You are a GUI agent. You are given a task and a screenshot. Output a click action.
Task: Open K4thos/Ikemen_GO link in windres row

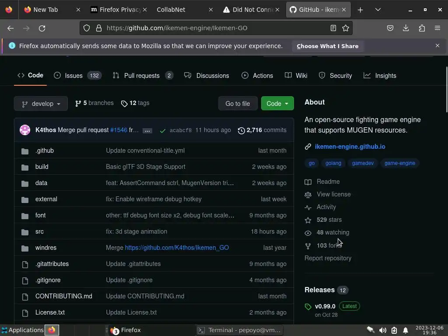pyautogui.click(x=177, y=248)
